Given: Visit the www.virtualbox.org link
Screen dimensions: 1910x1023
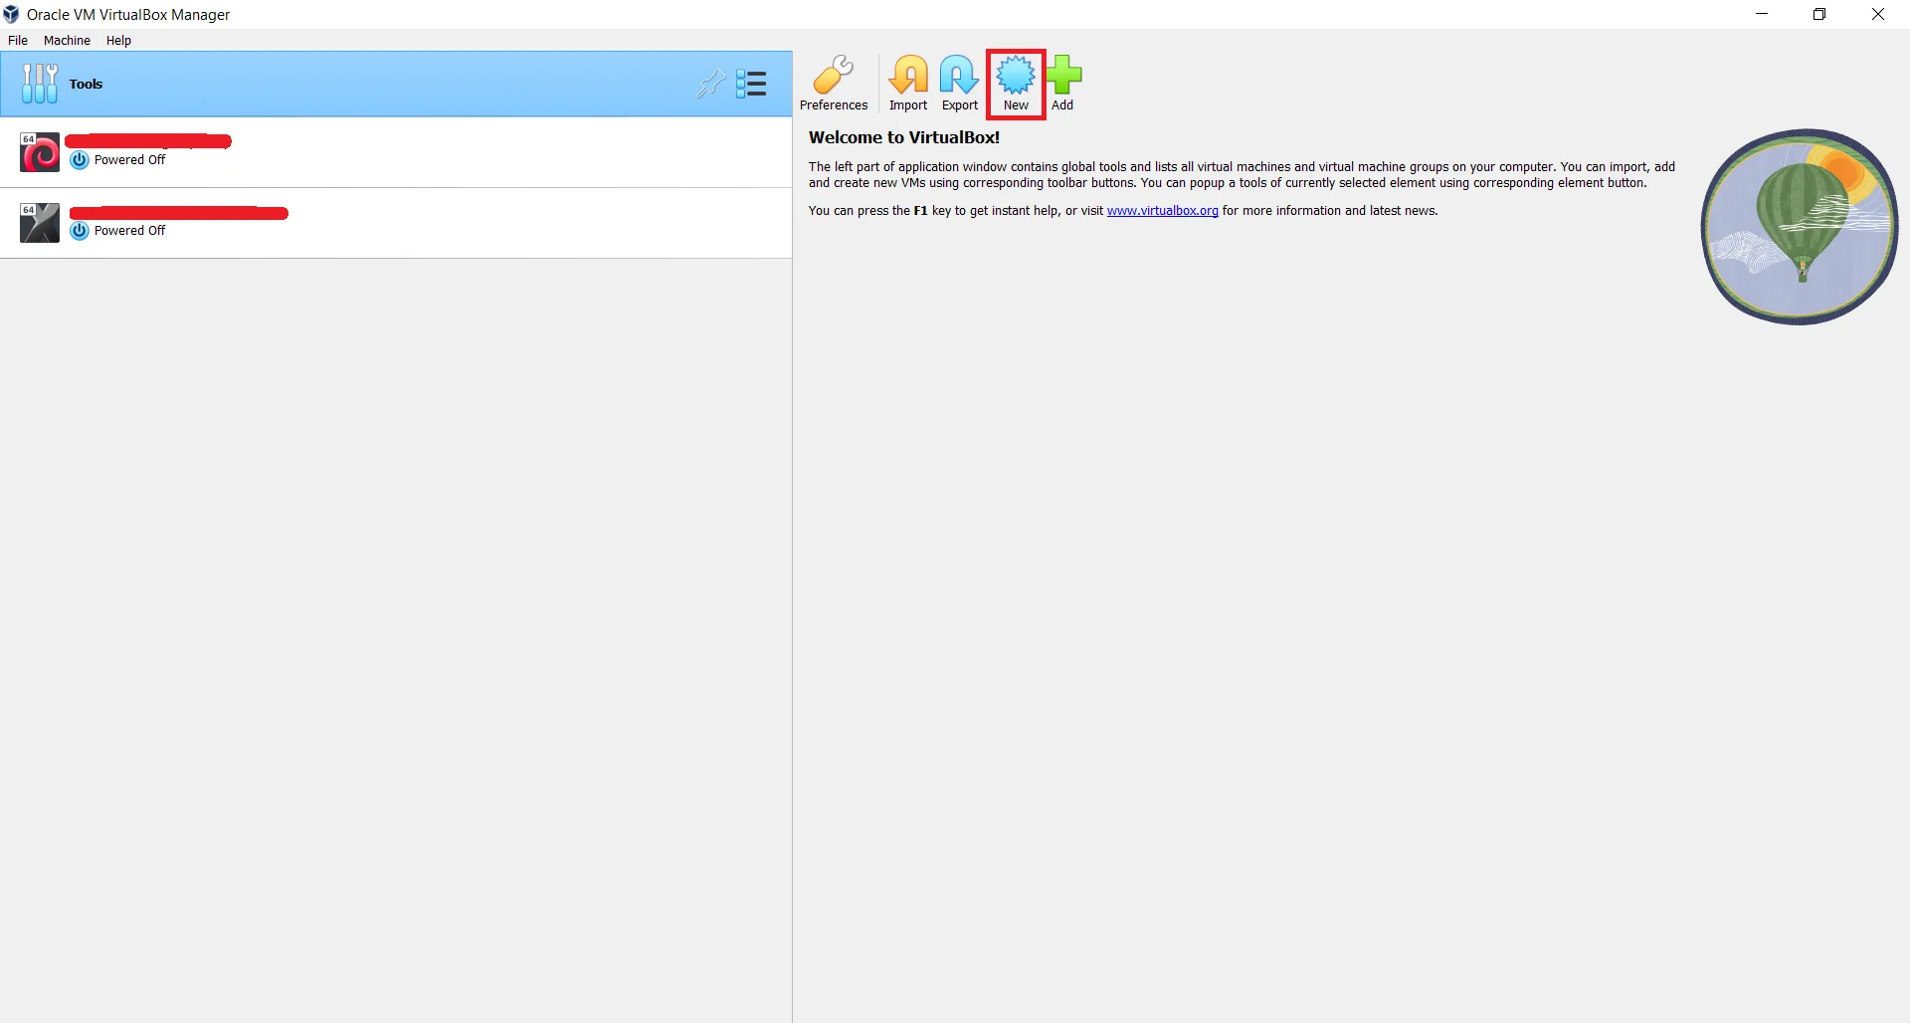Looking at the screenshot, I should [1162, 211].
